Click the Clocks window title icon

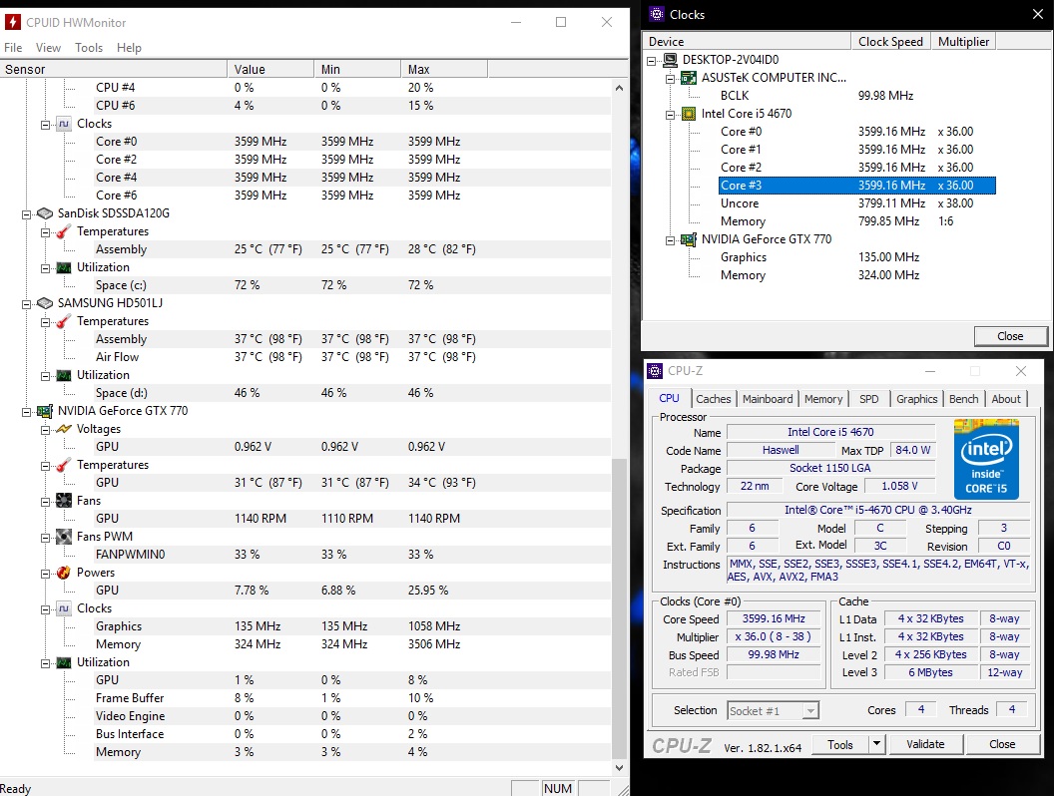657,14
